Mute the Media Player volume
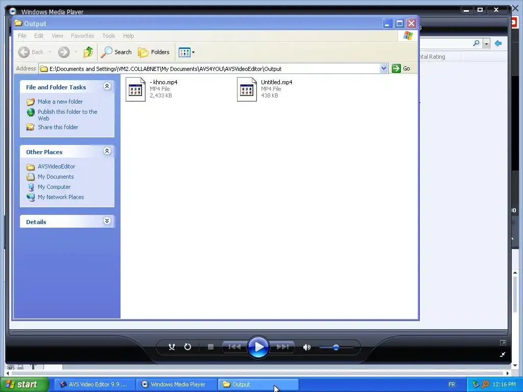This screenshot has width=523, height=392. coord(306,347)
